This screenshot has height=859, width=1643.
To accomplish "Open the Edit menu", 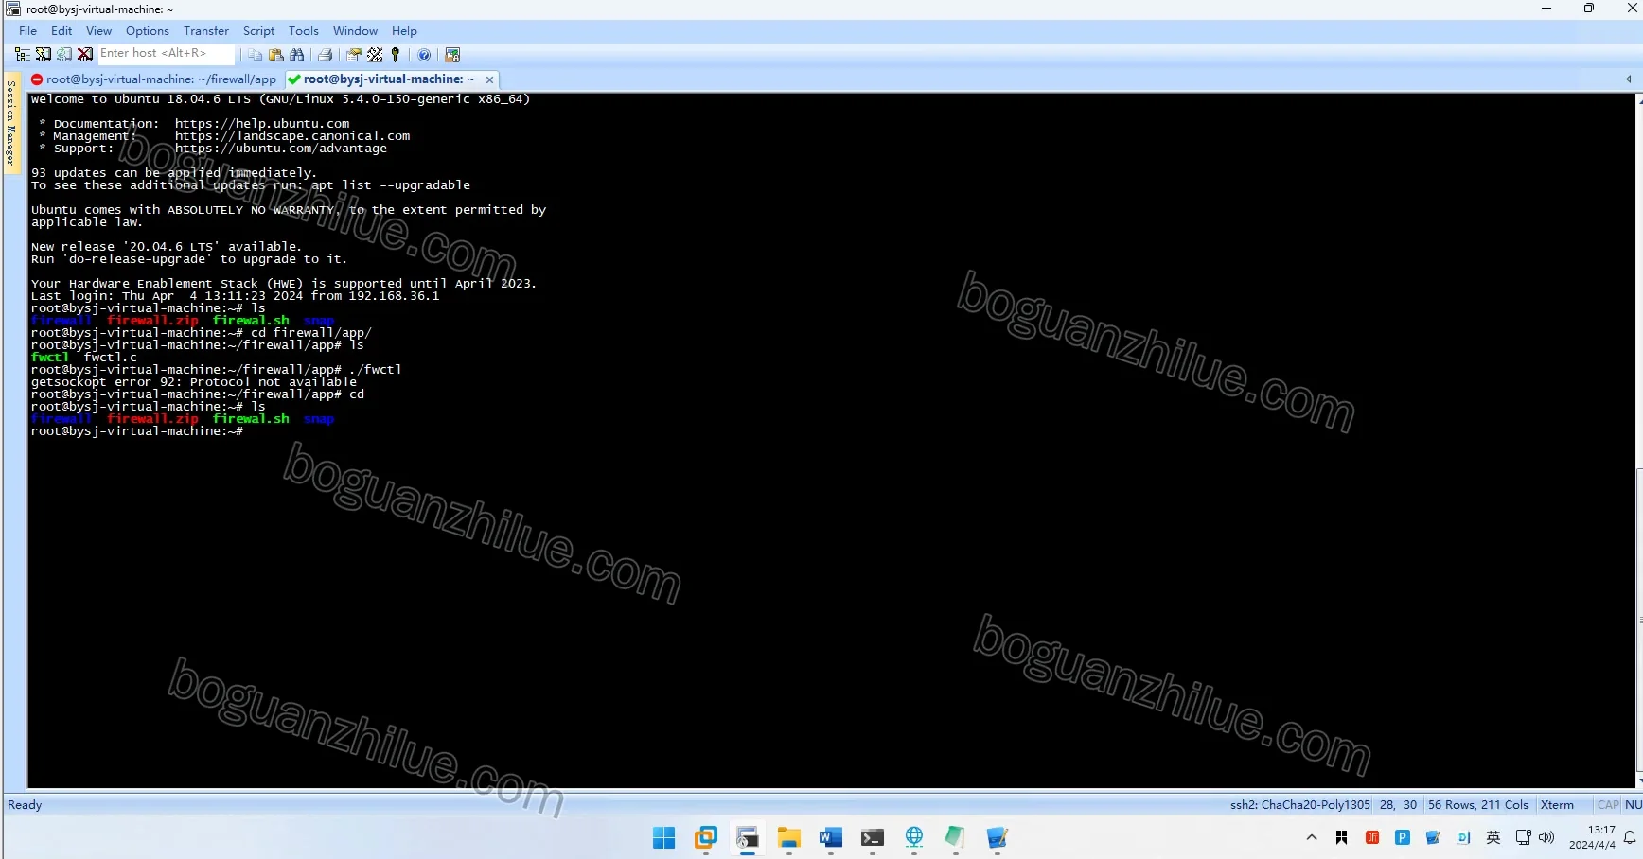I will (x=62, y=31).
